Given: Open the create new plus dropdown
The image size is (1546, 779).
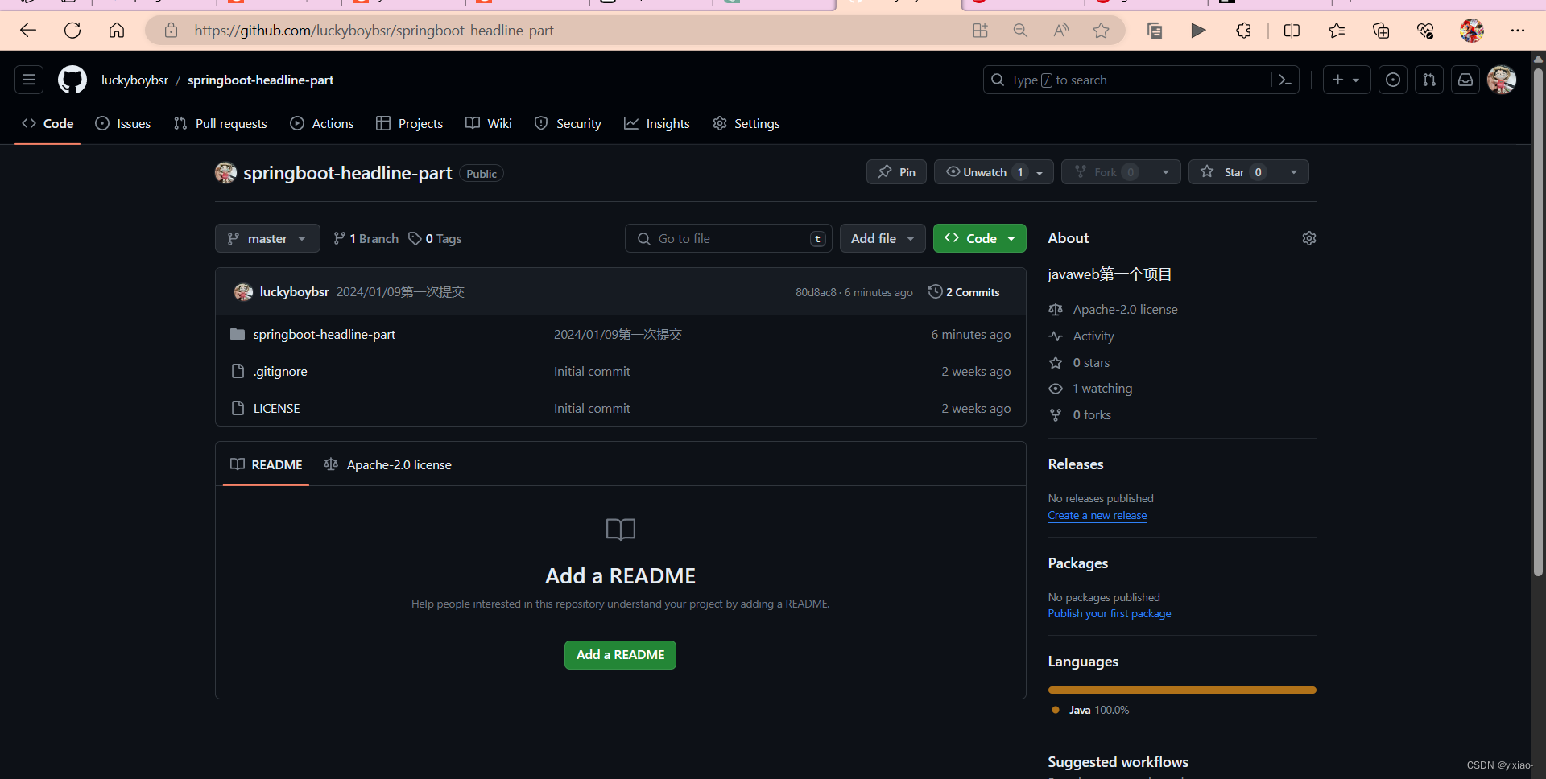Looking at the screenshot, I should [x=1346, y=80].
